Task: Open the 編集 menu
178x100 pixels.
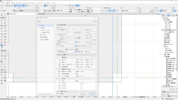Action: [8, 3]
